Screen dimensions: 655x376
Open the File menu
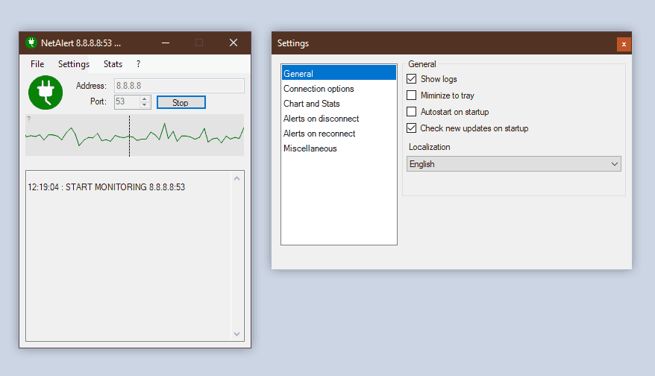[x=37, y=64]
